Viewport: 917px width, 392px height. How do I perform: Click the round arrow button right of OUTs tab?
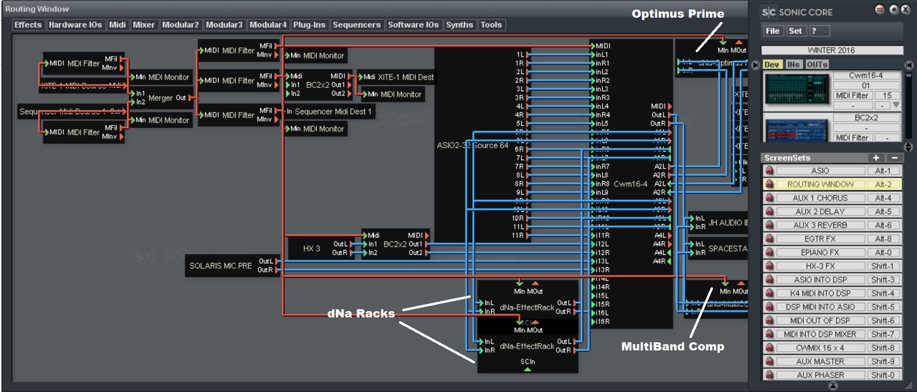pyautogui.click(x=908, y=65)
